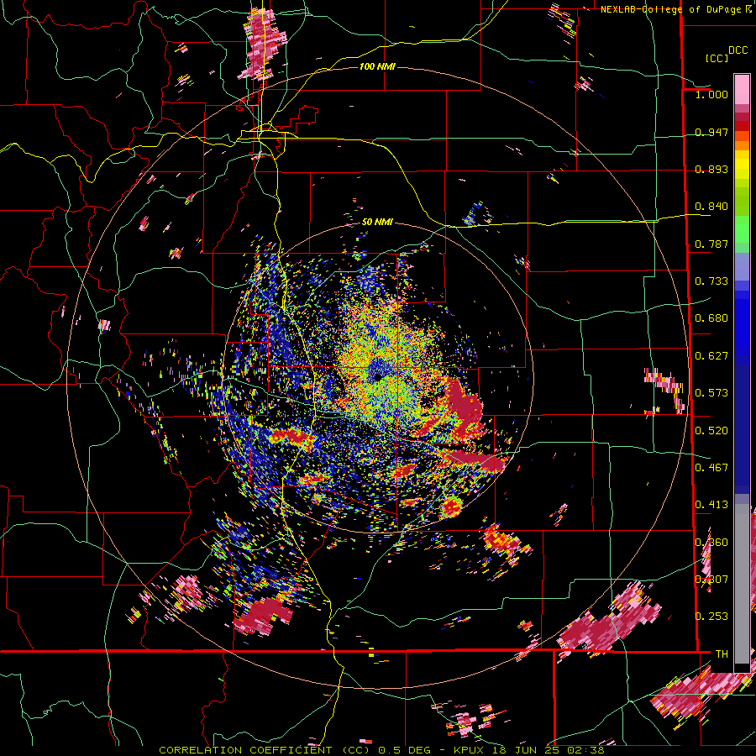This screenshot has height=756, width=756.
Task: Click the 0.733 scale value
Action: pos(711,281)
